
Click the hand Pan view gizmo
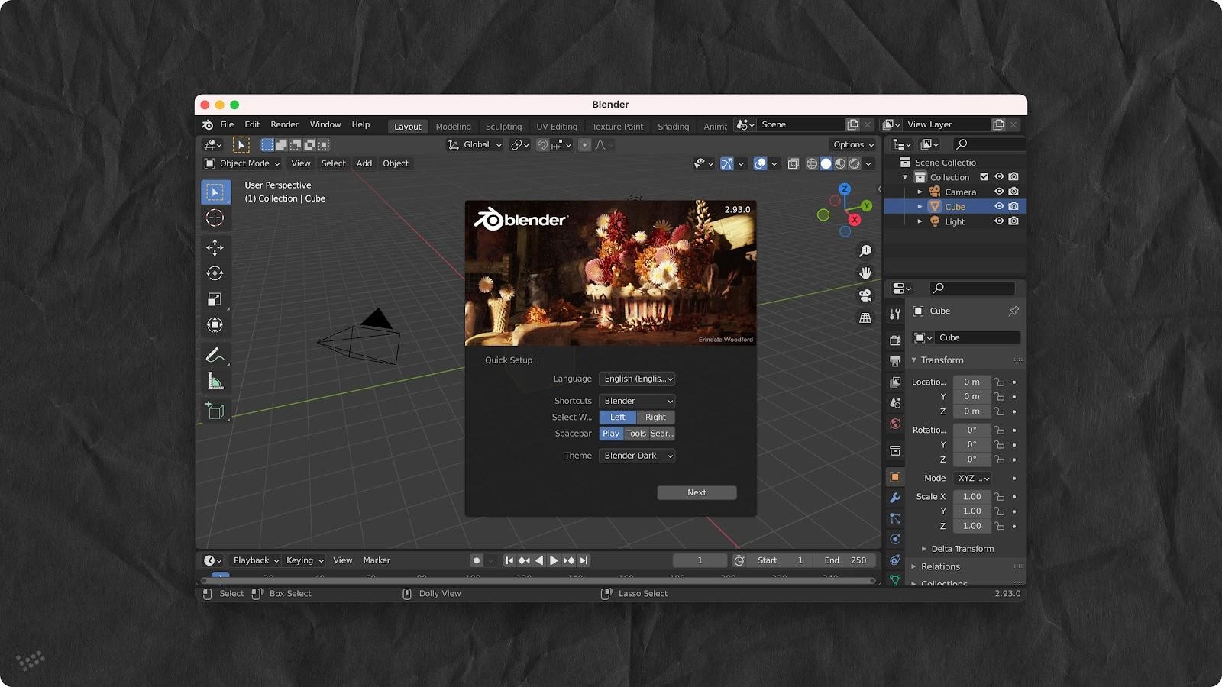[865, 273]
